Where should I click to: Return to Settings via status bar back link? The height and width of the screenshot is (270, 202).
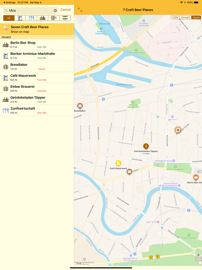[9, 2]
